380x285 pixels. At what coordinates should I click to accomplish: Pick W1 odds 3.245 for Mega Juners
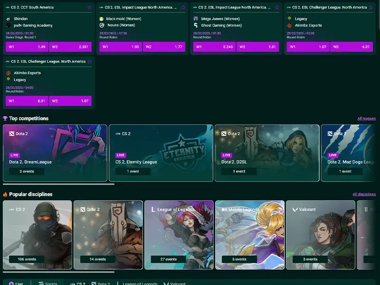pyautogui.click(x=215, y=47)
